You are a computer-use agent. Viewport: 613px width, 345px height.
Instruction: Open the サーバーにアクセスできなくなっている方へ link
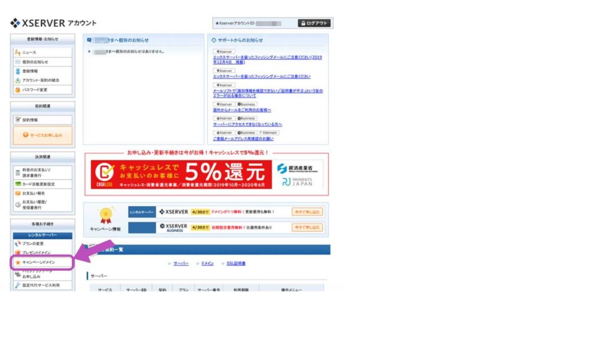pos(247,124)
